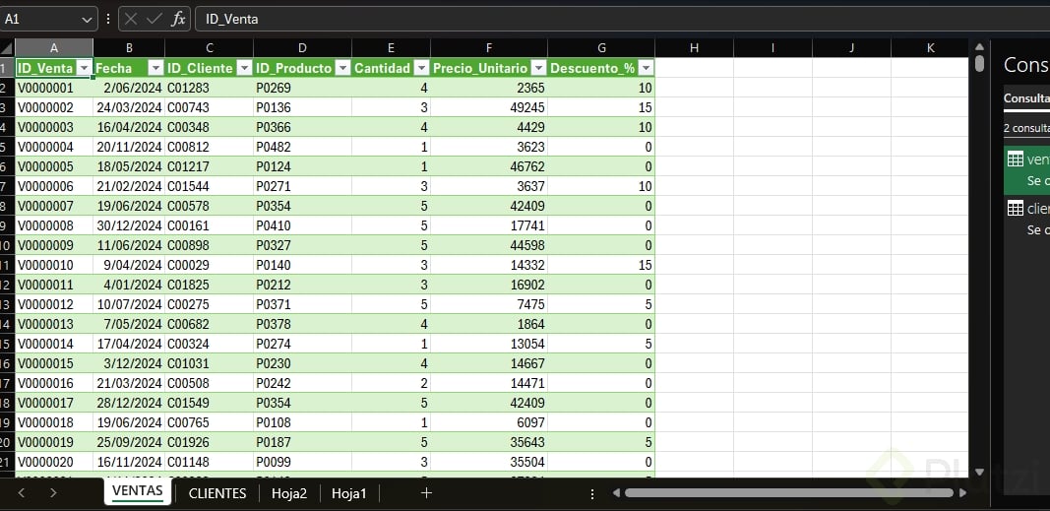Open Precio_Unitario column filter dropdown

(538, 68)
